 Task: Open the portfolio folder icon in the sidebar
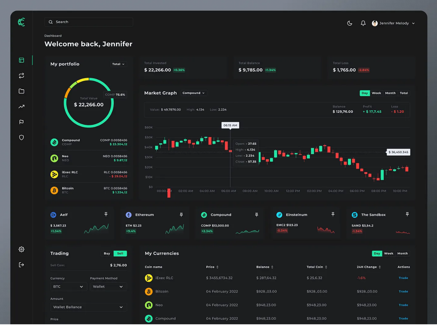(x=21, y=91)
